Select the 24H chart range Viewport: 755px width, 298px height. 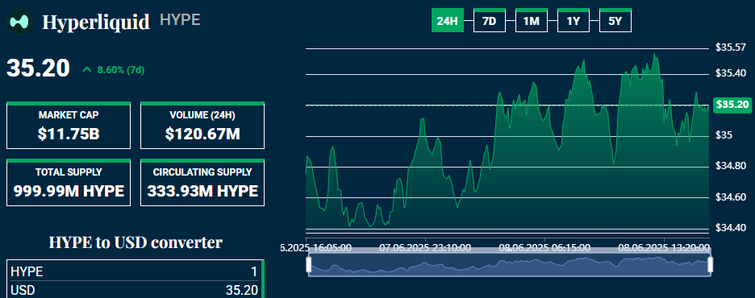click(x=448, y=20)
